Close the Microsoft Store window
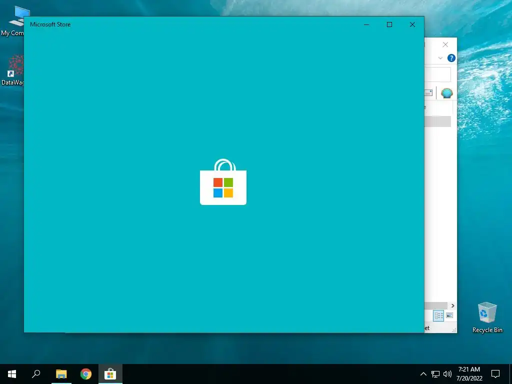 (x=412, y=24)
